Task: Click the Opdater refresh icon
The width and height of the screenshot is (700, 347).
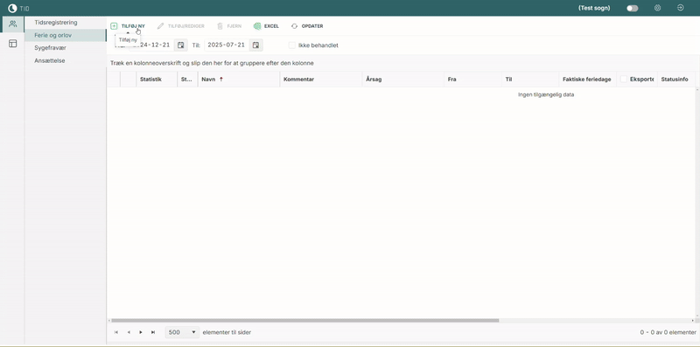Action: tap(294, 26)
